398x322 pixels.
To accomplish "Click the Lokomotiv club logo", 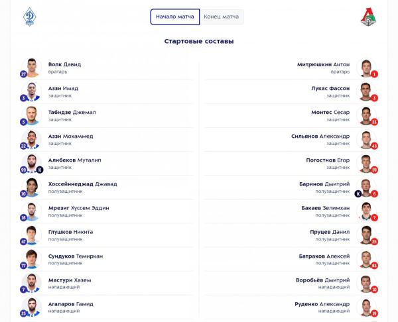I will pyautogui.click(x=368, y=17).
